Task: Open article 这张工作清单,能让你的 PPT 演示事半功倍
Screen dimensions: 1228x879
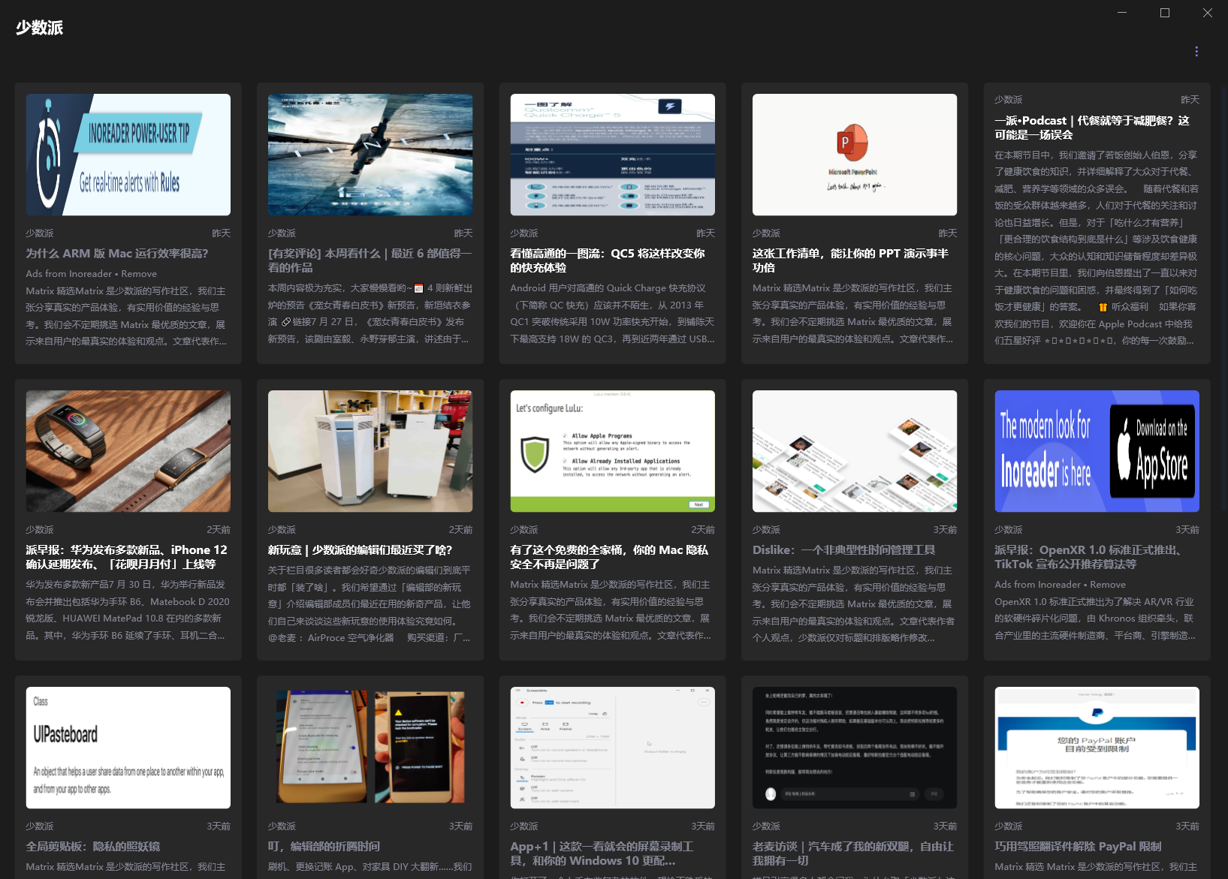Action: click(850, 260)
